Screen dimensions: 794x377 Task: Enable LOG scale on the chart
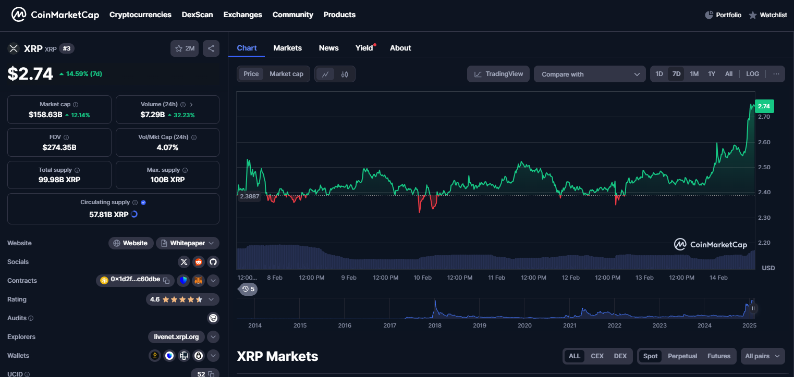752,73
